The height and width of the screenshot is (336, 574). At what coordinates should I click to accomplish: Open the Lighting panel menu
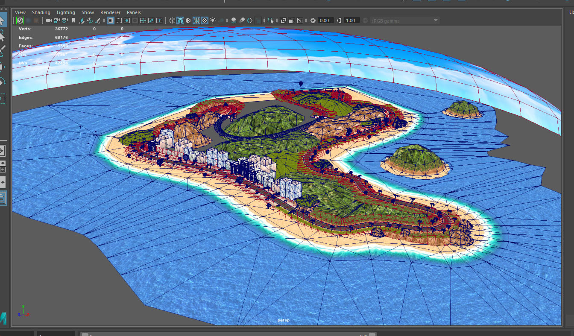66,12
